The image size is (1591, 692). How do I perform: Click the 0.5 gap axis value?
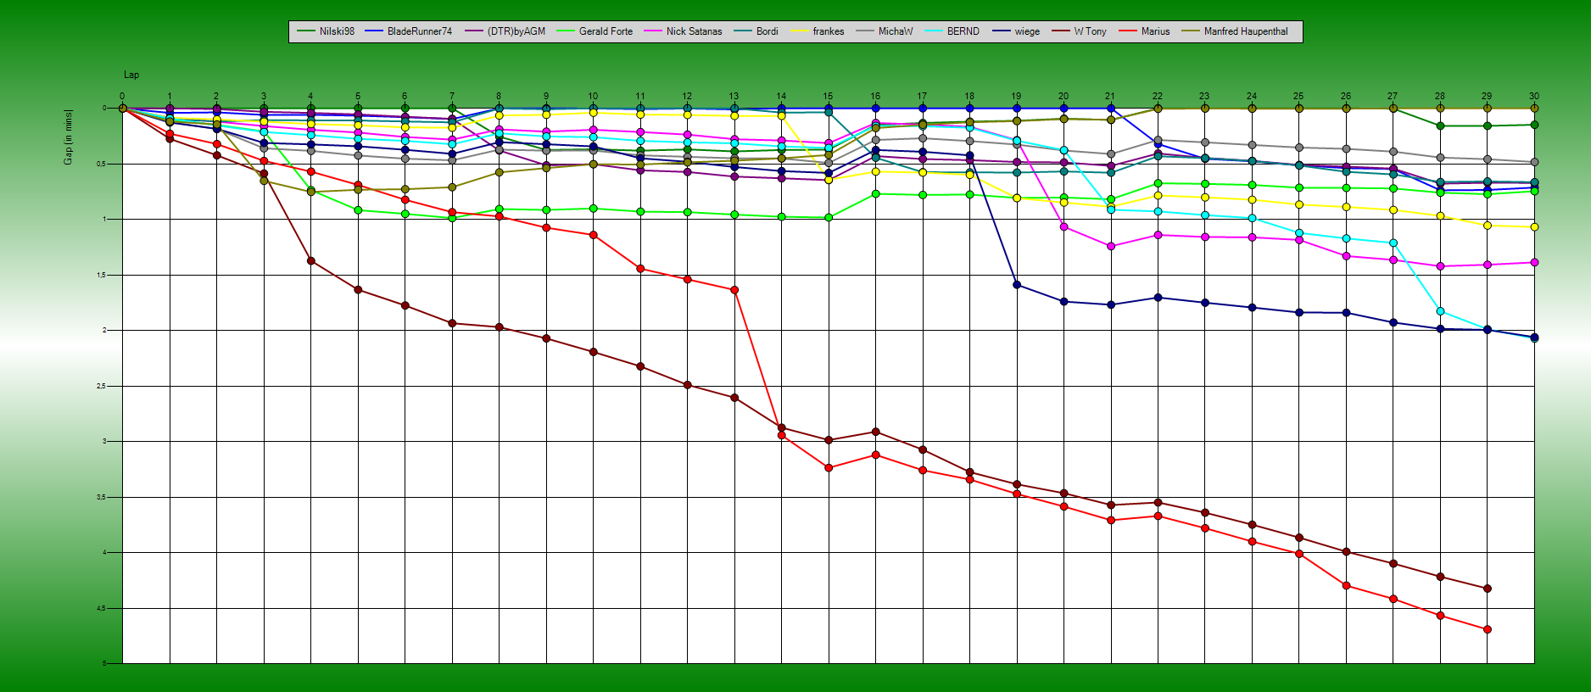tap(100, 164)
